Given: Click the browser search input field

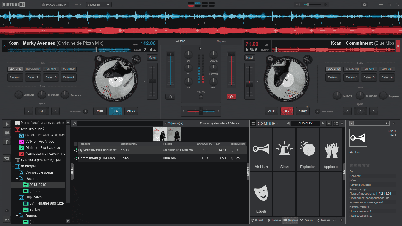Looking at the screenshot, I should coord(120,124).
